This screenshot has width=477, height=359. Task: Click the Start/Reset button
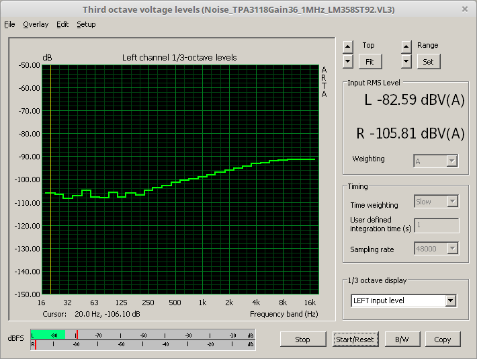[x=354, y=340]
